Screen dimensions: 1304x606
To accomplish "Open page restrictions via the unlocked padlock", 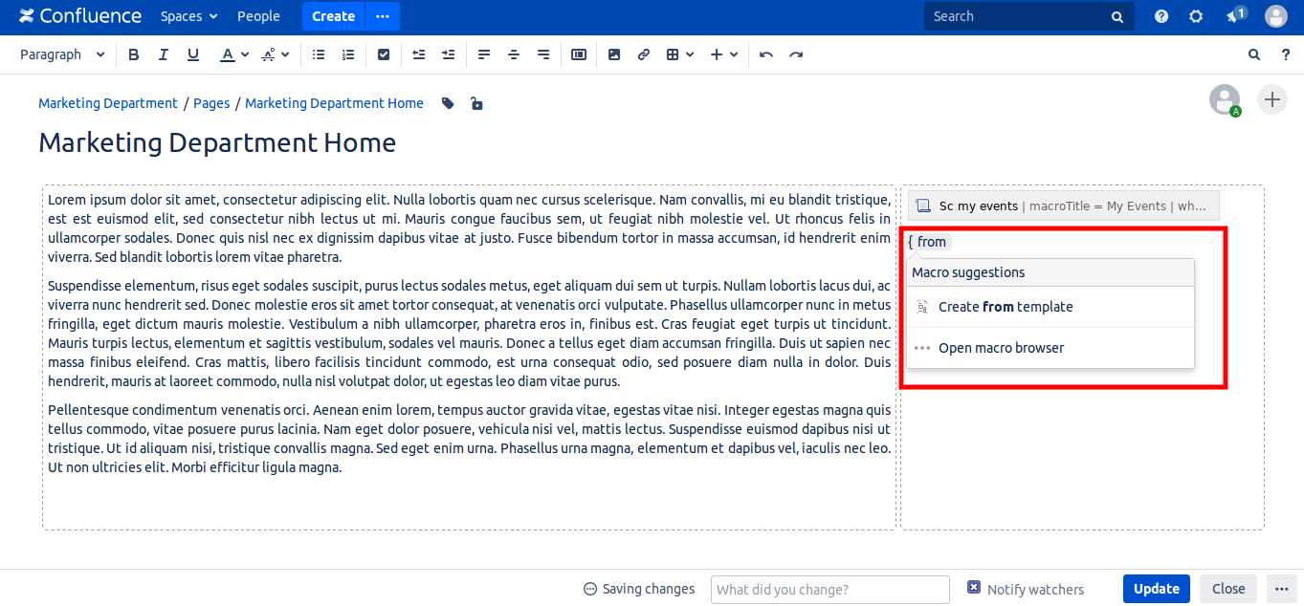I will 476,103.
